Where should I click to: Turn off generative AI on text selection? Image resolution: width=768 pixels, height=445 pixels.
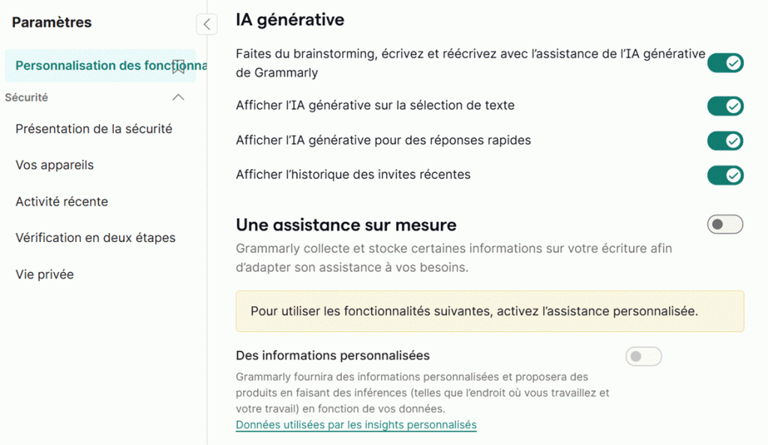click(724, 106)
